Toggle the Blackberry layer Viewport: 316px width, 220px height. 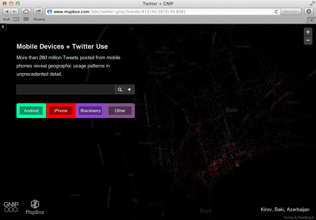(90, 110)
